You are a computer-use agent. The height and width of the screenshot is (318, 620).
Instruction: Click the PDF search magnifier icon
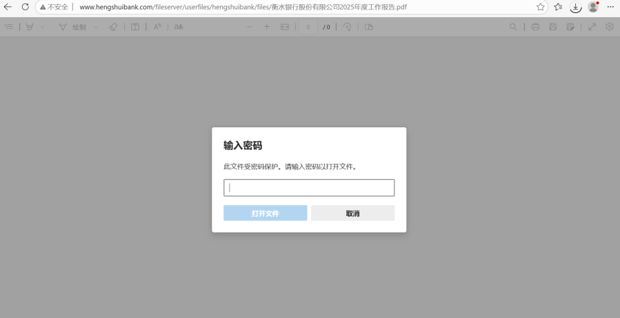click(513, 27)
